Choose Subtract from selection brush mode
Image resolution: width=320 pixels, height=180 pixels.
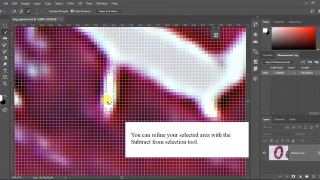[27, 11]
